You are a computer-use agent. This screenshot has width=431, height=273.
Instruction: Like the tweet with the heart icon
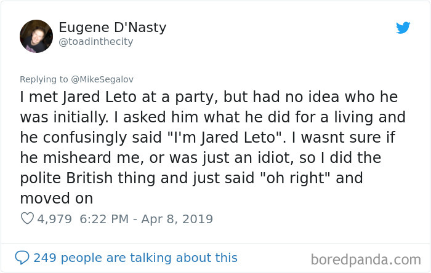tap(26, 218)
